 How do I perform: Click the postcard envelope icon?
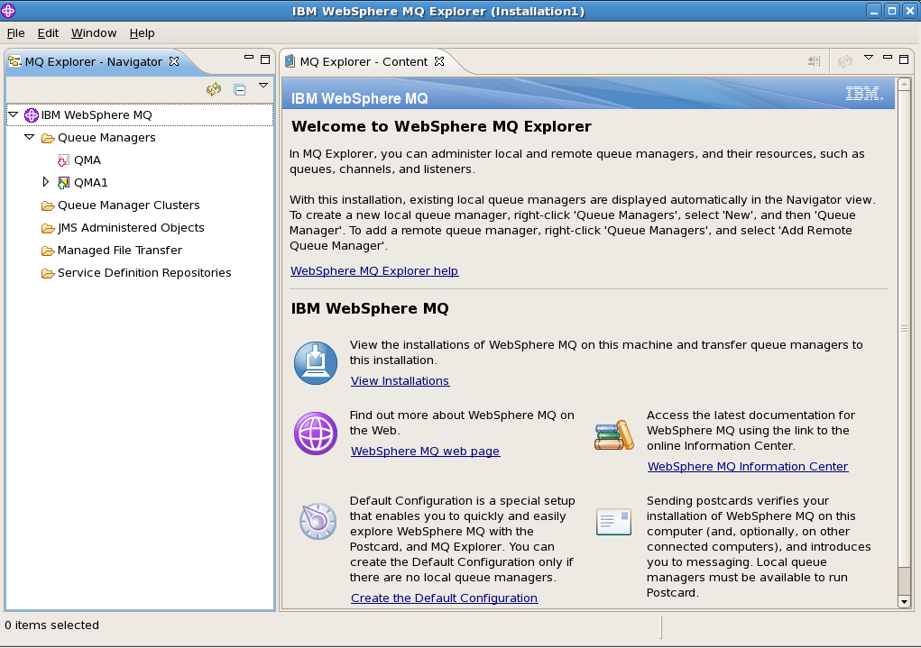(613, 522)
